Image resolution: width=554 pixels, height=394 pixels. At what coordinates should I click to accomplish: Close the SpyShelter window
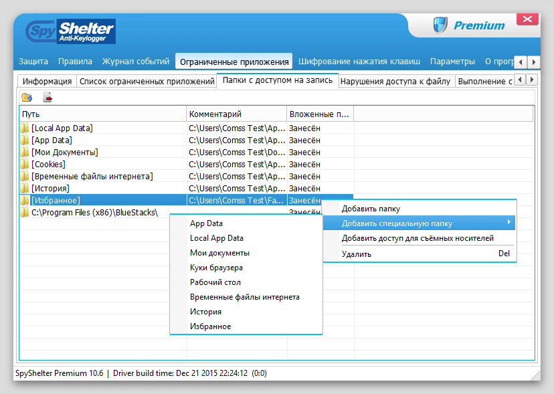click(x=527, y=19)
